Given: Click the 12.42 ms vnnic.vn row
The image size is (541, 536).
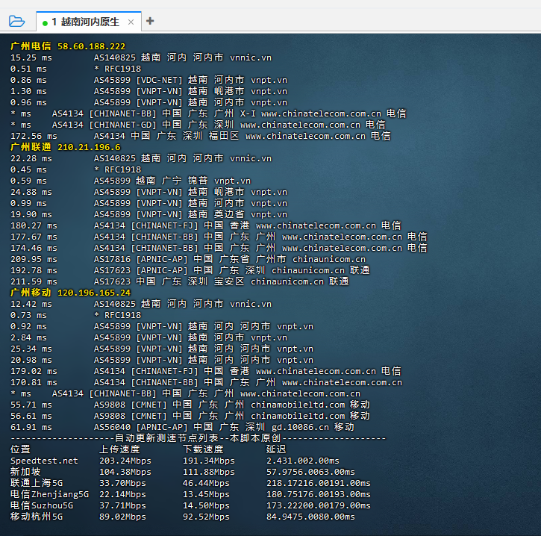Looking at the screenshot, I should pyautogui.click(x=141, y=304).
